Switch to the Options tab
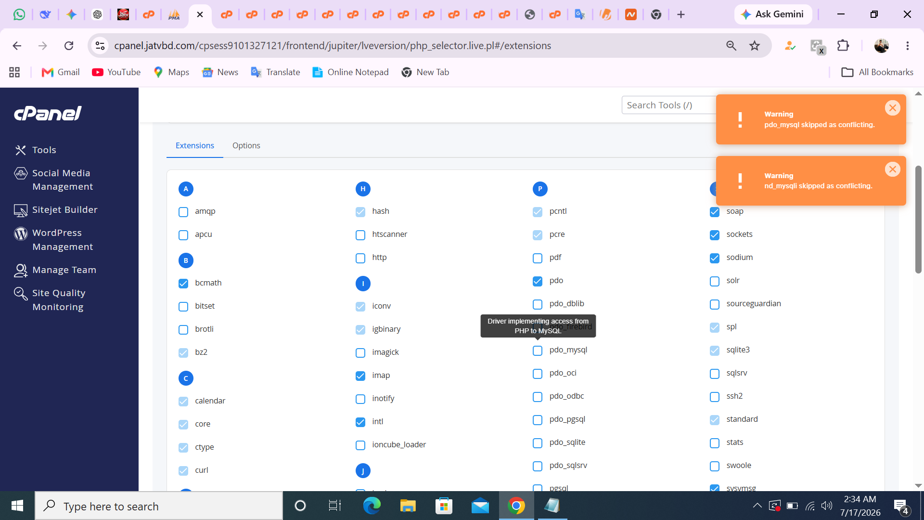The image size is (924, 520). tap(246, 145)
